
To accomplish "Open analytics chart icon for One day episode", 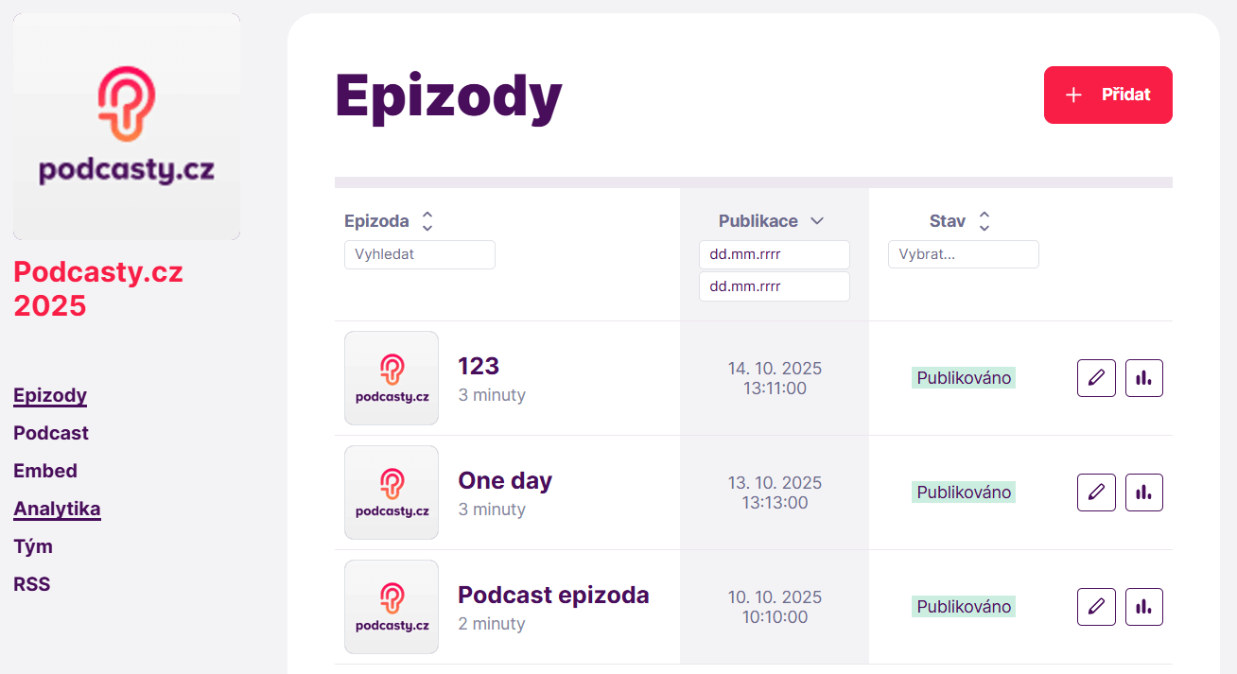I will pyautogui.click(x=1143, y=493).
